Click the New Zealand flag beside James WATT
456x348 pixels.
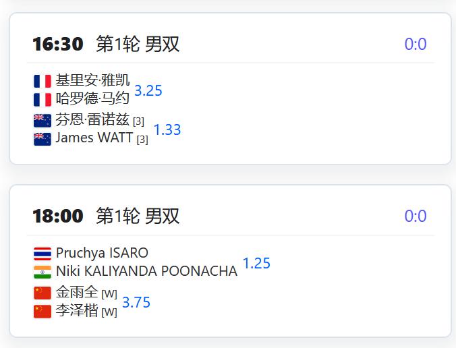(42, 139)
